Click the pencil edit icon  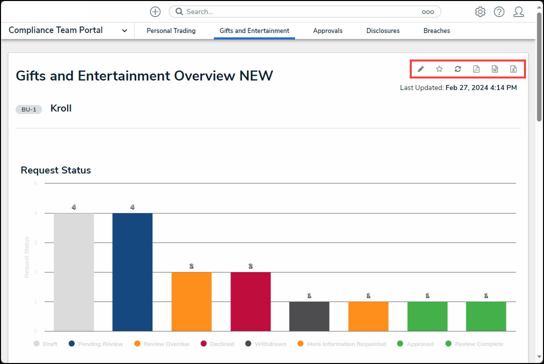click(421, 69)
